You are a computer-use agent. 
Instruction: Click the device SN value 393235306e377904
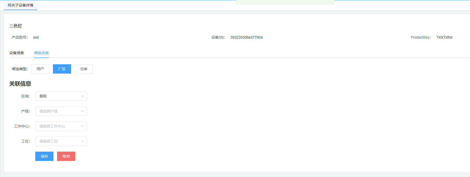click(246, 37)
